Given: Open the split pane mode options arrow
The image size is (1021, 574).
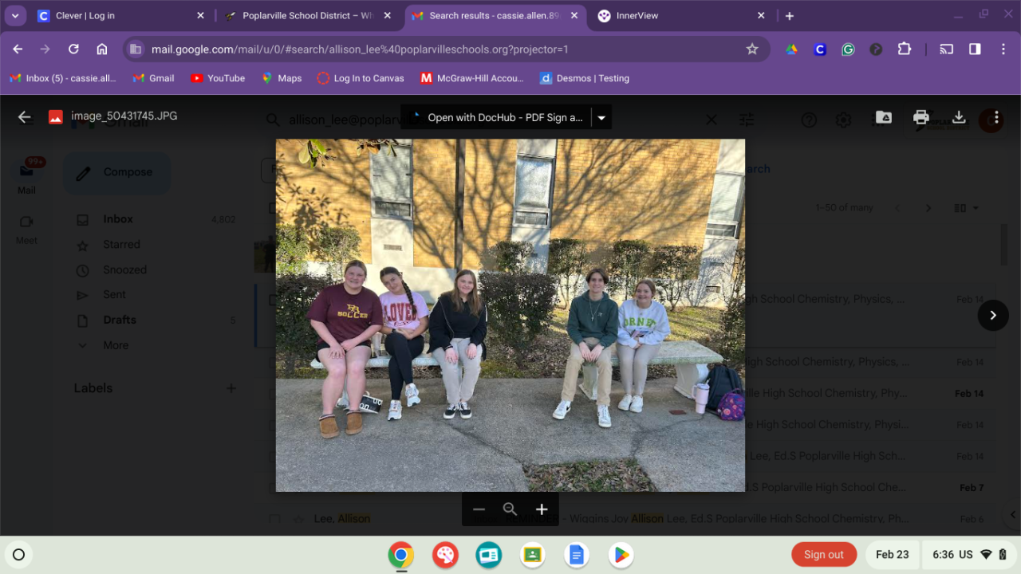Looking at the screenshot, I should [976, 208].
